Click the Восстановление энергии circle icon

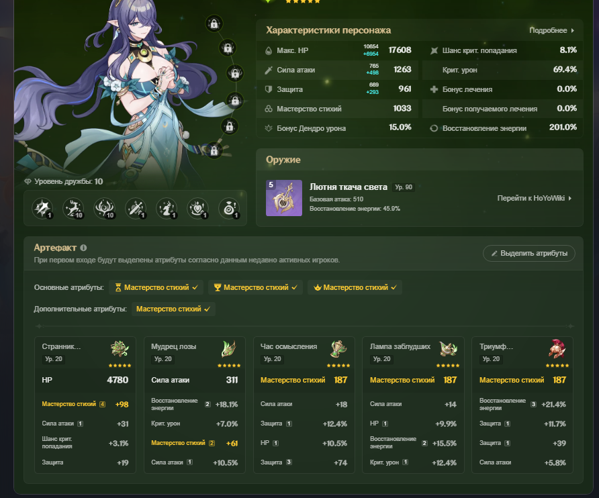pos(434,128)
